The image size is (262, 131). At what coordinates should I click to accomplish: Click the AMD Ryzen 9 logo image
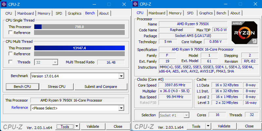pos(244,33)
